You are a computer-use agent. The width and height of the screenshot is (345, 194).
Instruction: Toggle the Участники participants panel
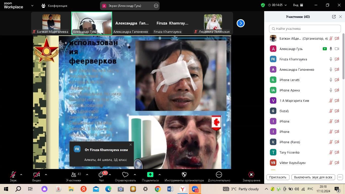tap(74, 175)
